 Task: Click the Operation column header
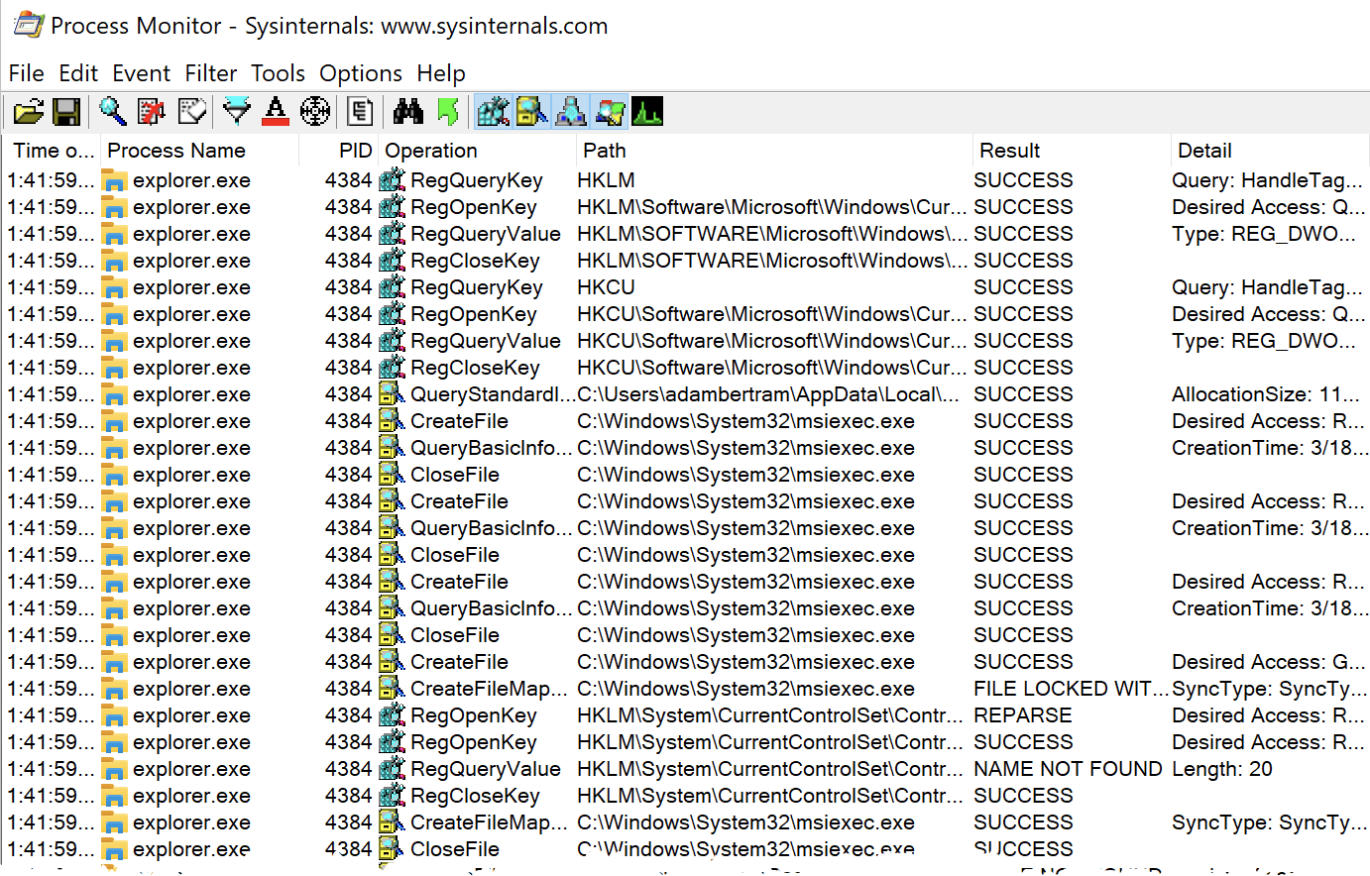click(x=477, y=151)
